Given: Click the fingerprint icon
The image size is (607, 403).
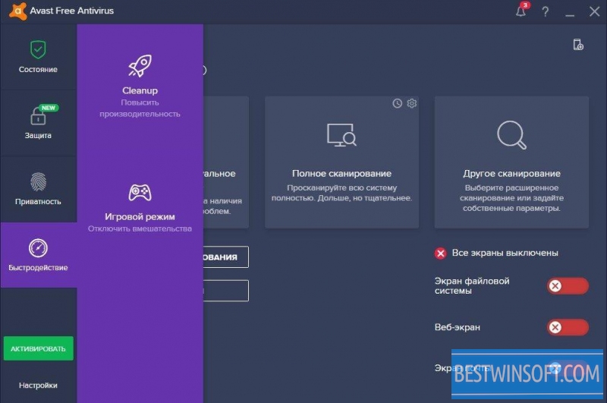Looking at the screenshot, I should (38, 181).
